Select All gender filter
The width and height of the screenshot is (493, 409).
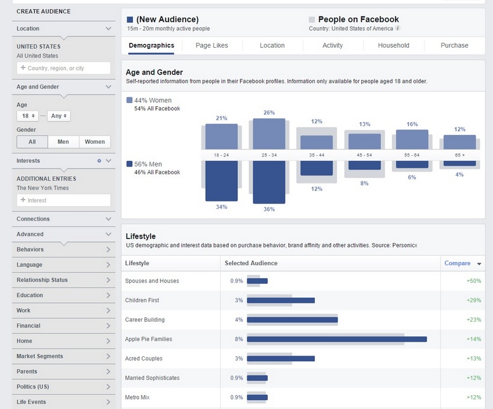32,142
